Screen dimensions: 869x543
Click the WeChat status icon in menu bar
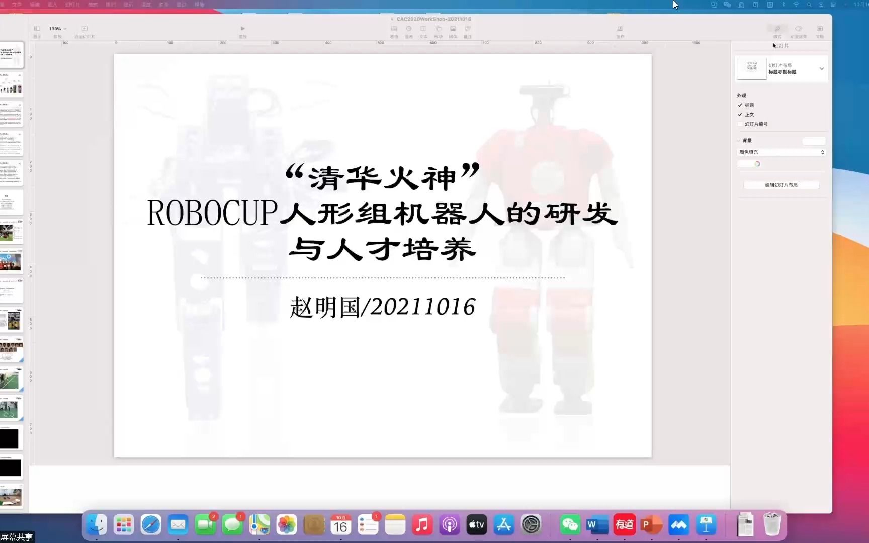click(x=727, y=5)
